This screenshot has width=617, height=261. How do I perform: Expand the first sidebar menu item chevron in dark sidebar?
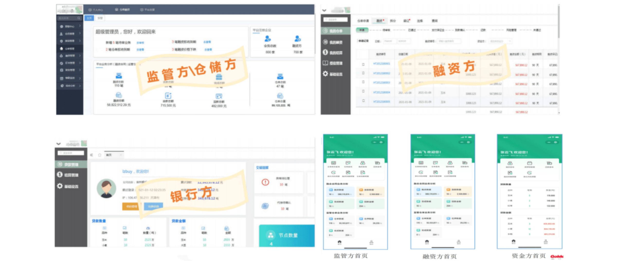pyautogui.click(x=80, y=26)
